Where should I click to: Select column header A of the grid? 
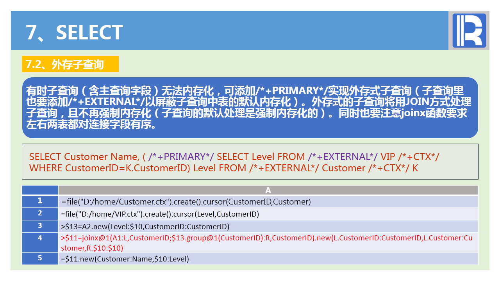coord(268,190)
